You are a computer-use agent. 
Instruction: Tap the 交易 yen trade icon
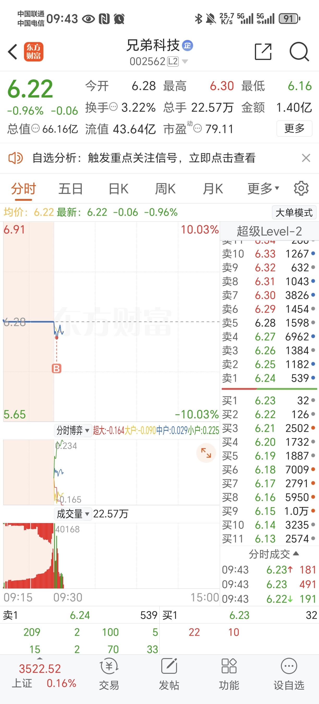click(x=109, y=666)
